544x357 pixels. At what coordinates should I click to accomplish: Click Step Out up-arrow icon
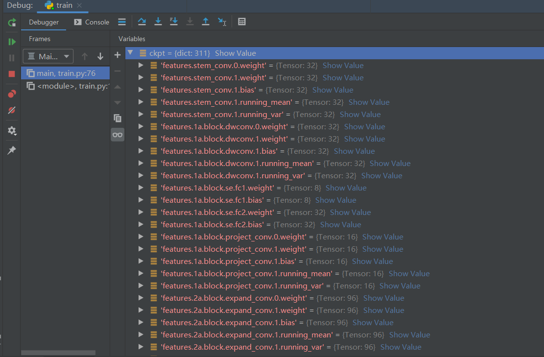205,22
